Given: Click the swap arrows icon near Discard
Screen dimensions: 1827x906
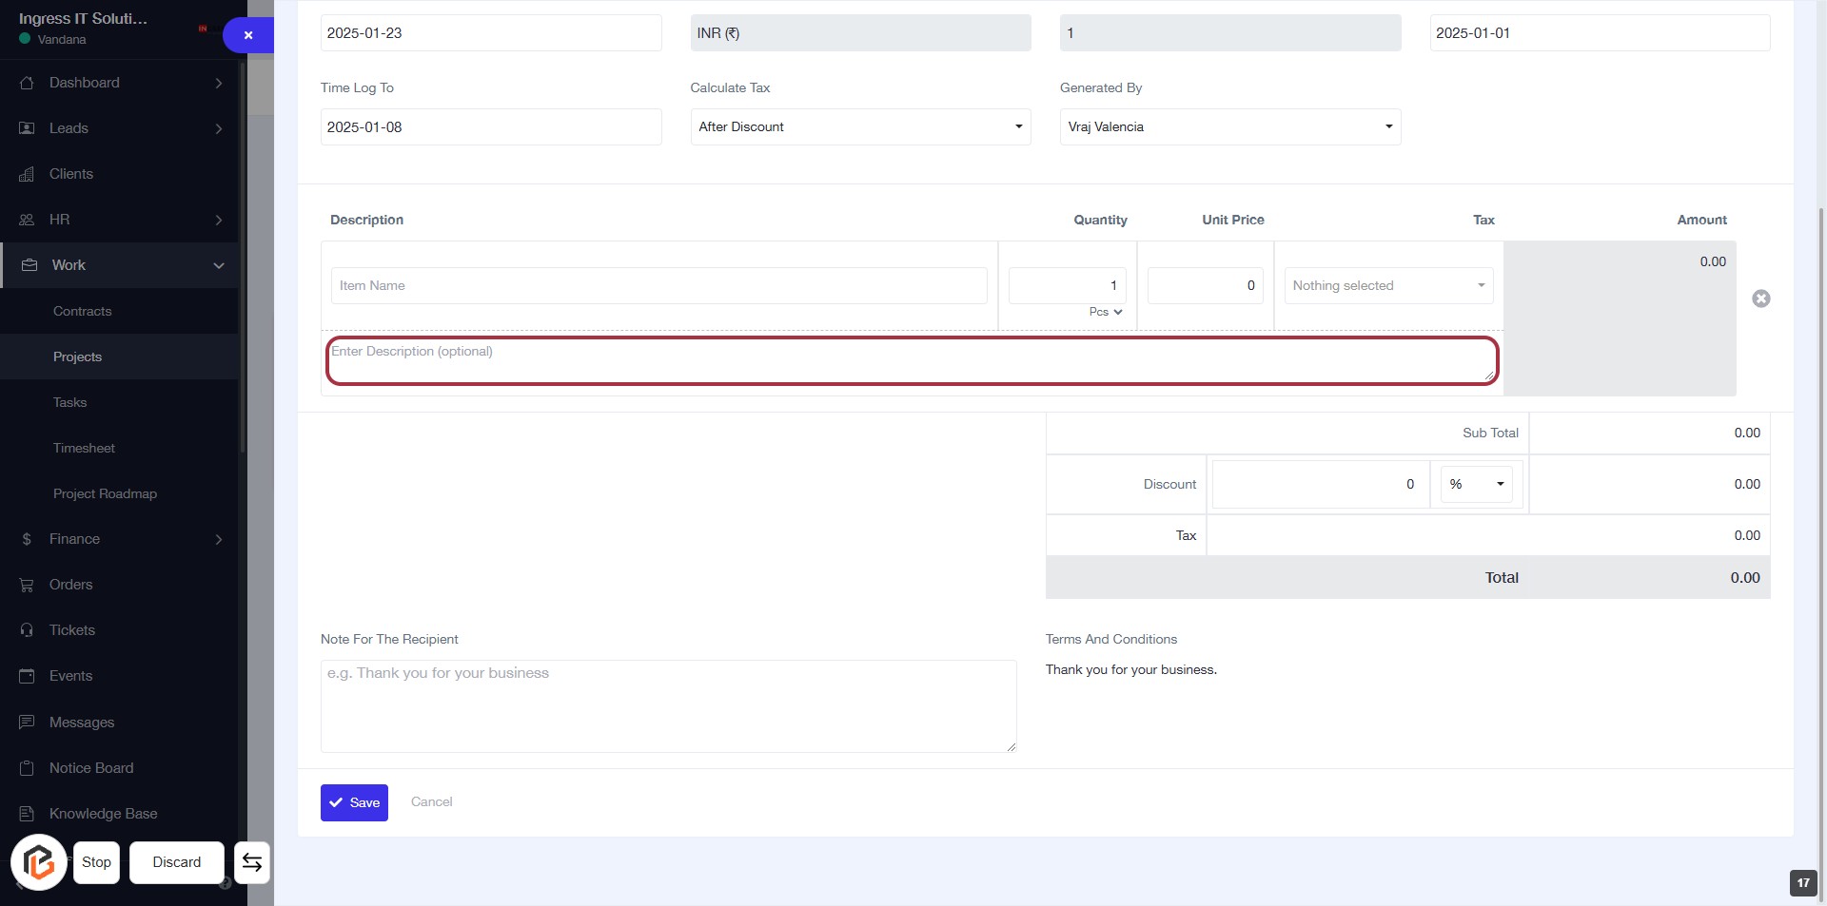Looking at the screenshot, I should [x=251, y=862].
